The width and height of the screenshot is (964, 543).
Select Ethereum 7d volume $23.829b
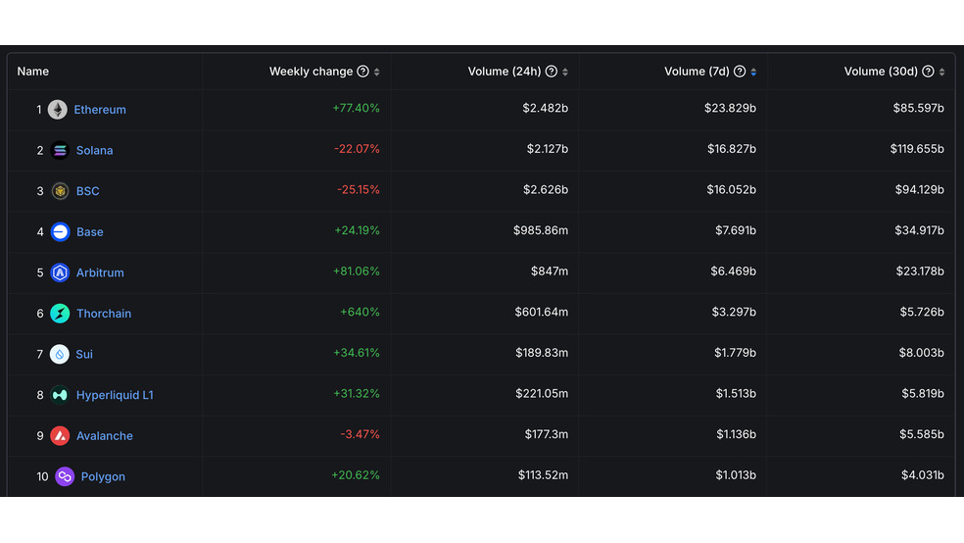coord(731,108)
